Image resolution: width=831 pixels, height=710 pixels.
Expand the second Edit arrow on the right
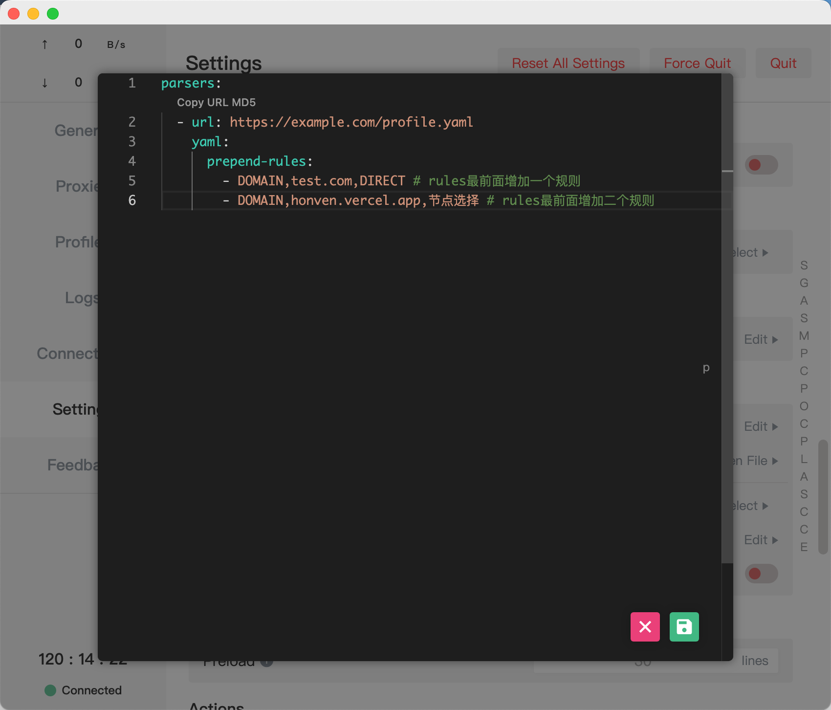pyautogui.click(x=761, y=426)
